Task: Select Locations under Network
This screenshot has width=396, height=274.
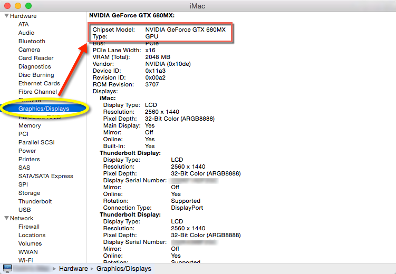Action: [32, 235]
